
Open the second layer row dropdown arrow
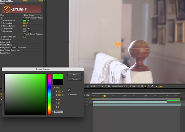tap(87, 105)
